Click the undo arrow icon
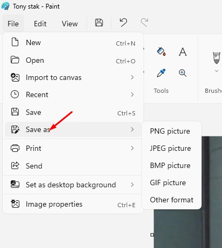Image resolution: width=222 pixels, height=248 pixels. pyautogui.click(x=123, y=23)
